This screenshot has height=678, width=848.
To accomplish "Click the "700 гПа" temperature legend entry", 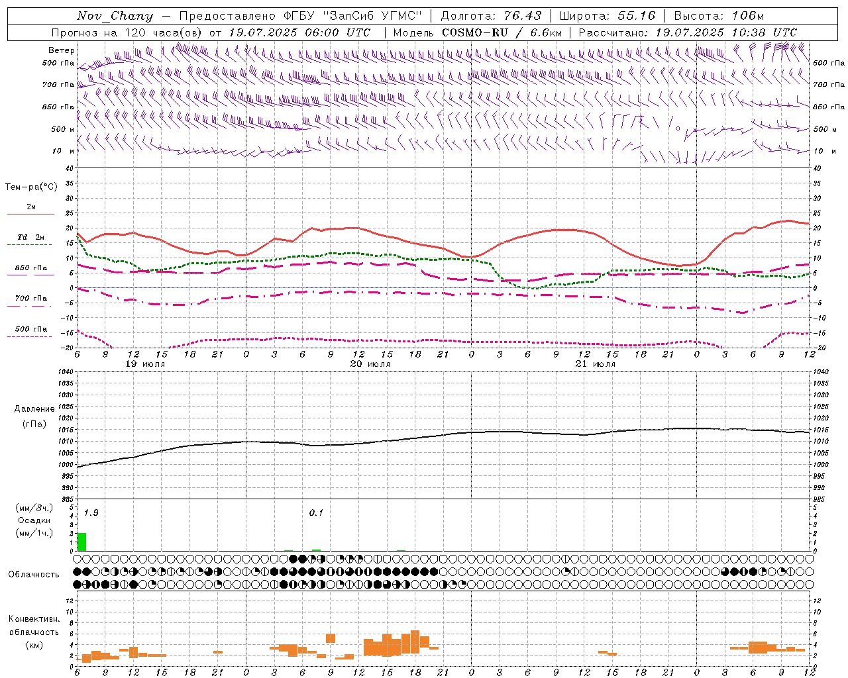I will (30, 298).
